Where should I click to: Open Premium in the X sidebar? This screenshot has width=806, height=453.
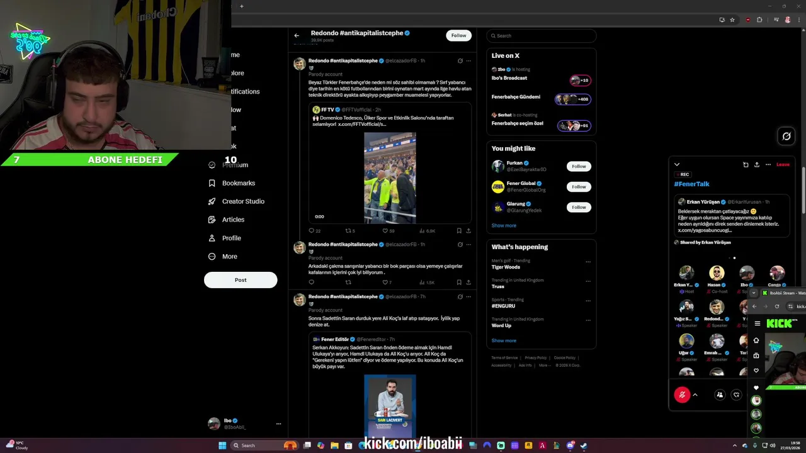pos(229,165)
